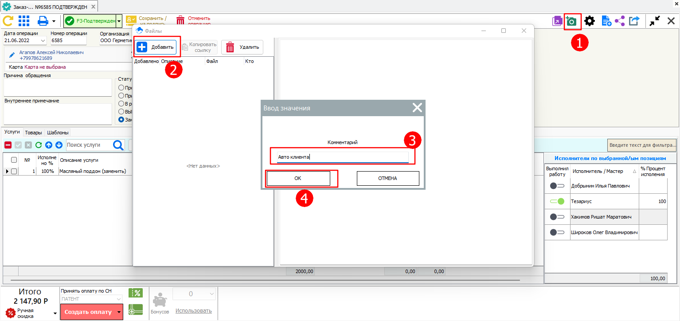Click the Добавить button in Файлы window

(x=156, y=47)
